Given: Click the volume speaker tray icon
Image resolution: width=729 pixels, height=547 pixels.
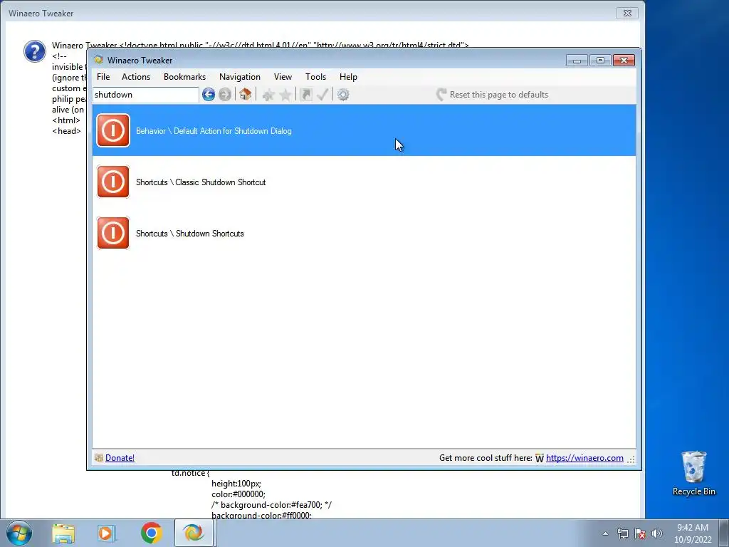Looking at the screenshot, I should tap(657, 533).
